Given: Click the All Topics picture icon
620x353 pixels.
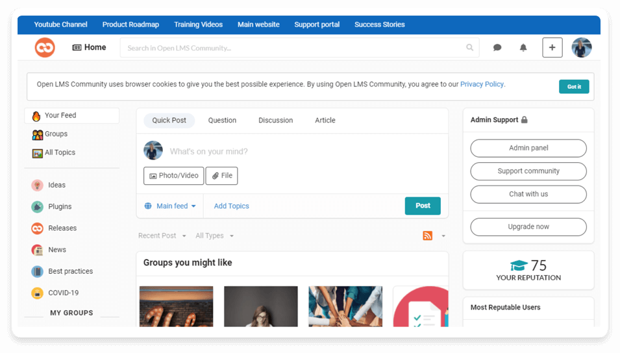Looking at the screenshot, I should click(x=38, y=153).
